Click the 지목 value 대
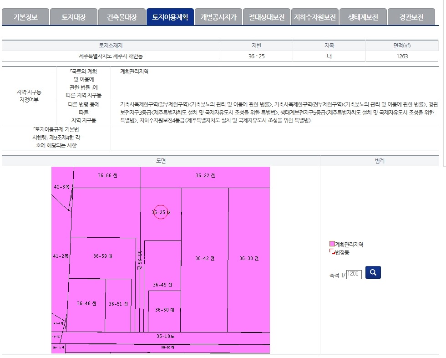The width and height of the screenshot is (446, 358). click(329, 56)
